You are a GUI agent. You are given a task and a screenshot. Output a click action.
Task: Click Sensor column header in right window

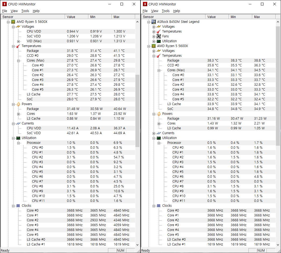click(173, 17)
